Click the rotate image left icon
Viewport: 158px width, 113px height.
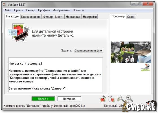tap(103, 99)
